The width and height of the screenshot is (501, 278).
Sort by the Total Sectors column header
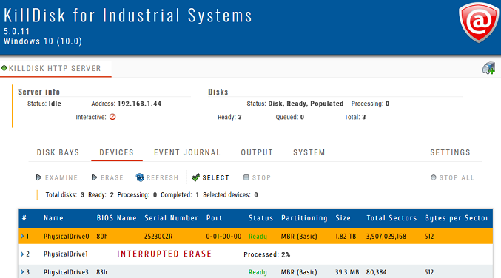coord(391,218)
